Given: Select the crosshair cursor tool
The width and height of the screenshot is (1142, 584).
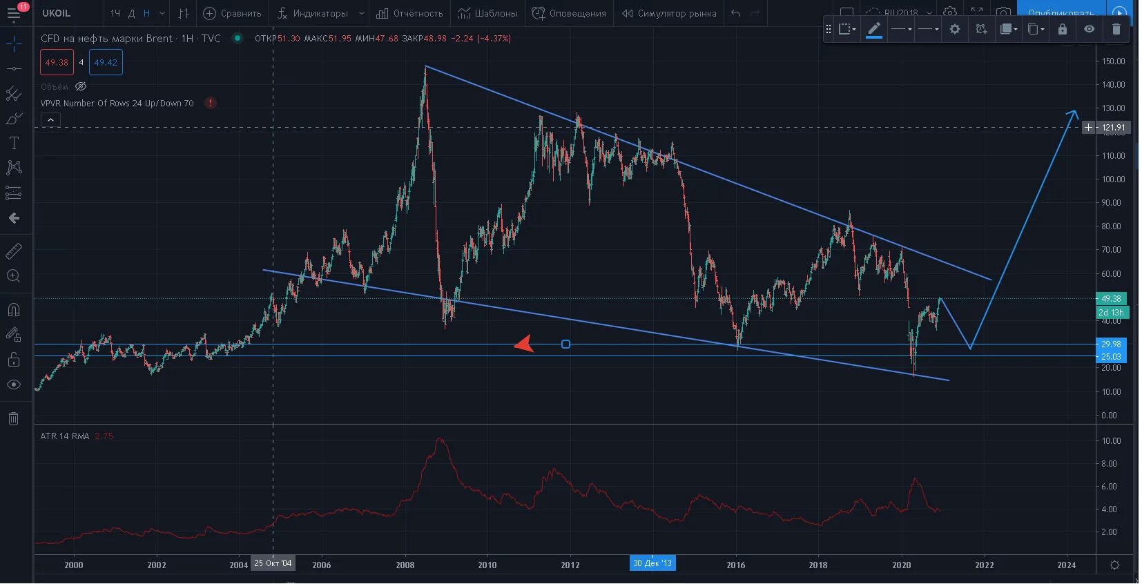Looking at the screenshot, I should pos(14,44).
